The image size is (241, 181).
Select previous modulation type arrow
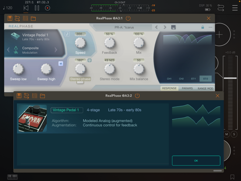pyautogui.click(x=8, y=50)
